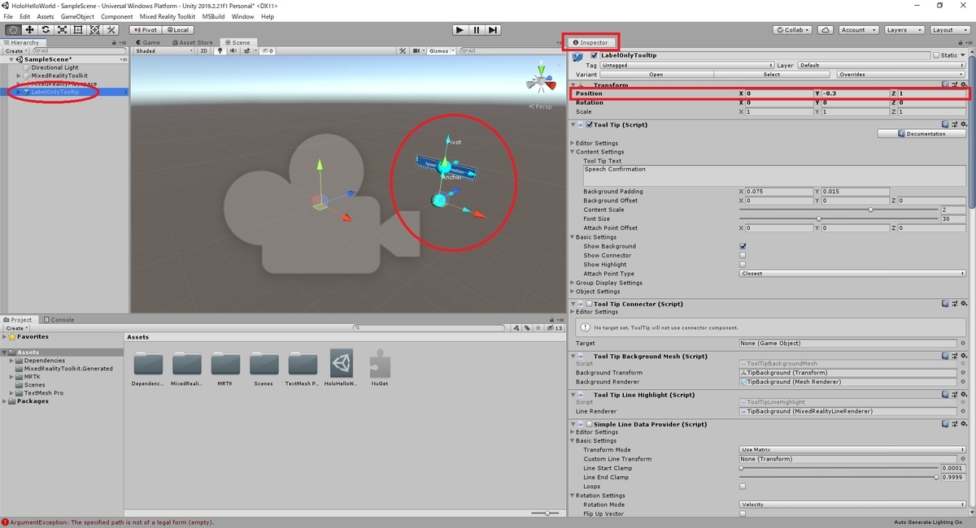Select the Scale tool in the toolbar

62,29
